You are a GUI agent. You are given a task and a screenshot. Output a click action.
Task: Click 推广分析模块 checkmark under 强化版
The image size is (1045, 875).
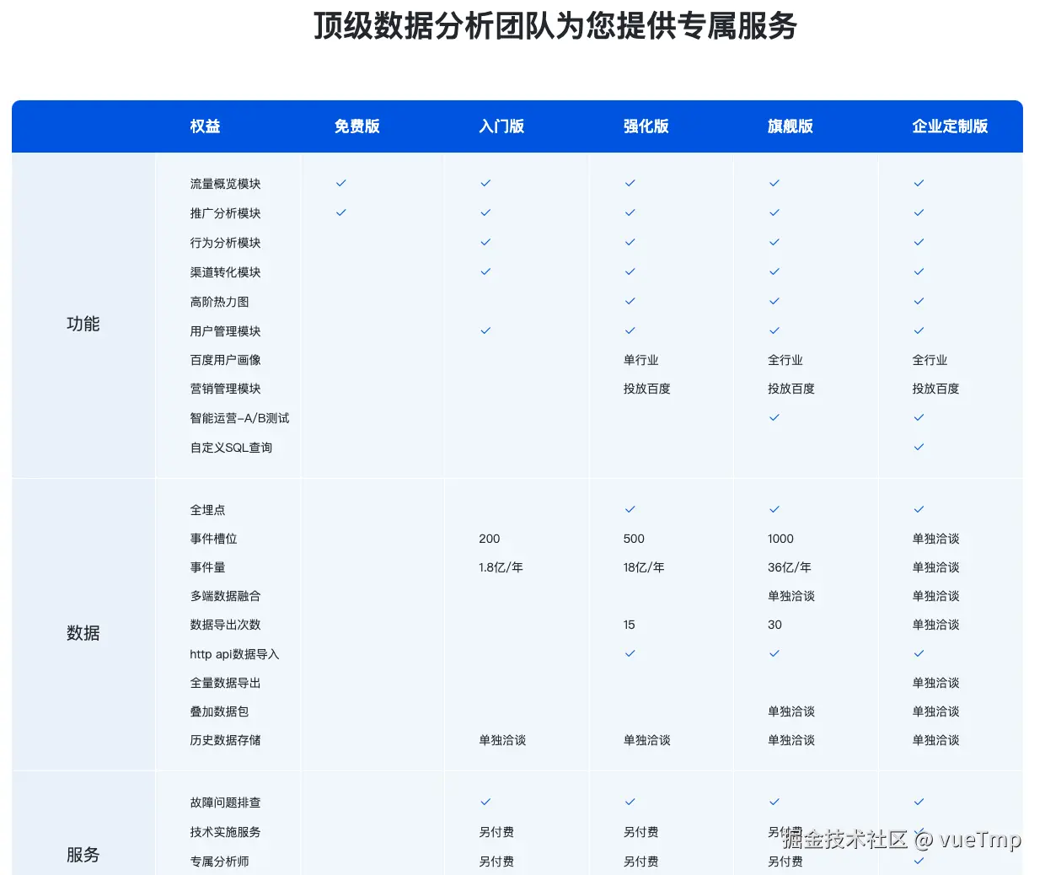pyautogui.click(x=630, y=212)
